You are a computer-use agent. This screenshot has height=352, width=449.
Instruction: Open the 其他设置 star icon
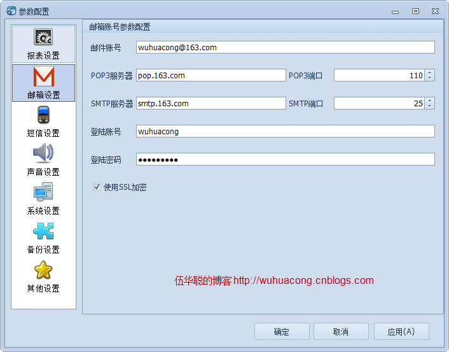[43, 270]
